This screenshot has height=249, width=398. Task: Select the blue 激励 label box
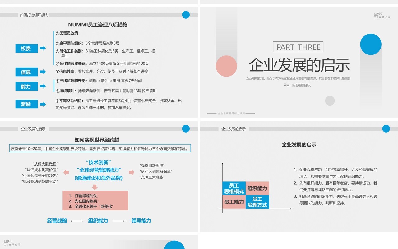pos(26,104)
